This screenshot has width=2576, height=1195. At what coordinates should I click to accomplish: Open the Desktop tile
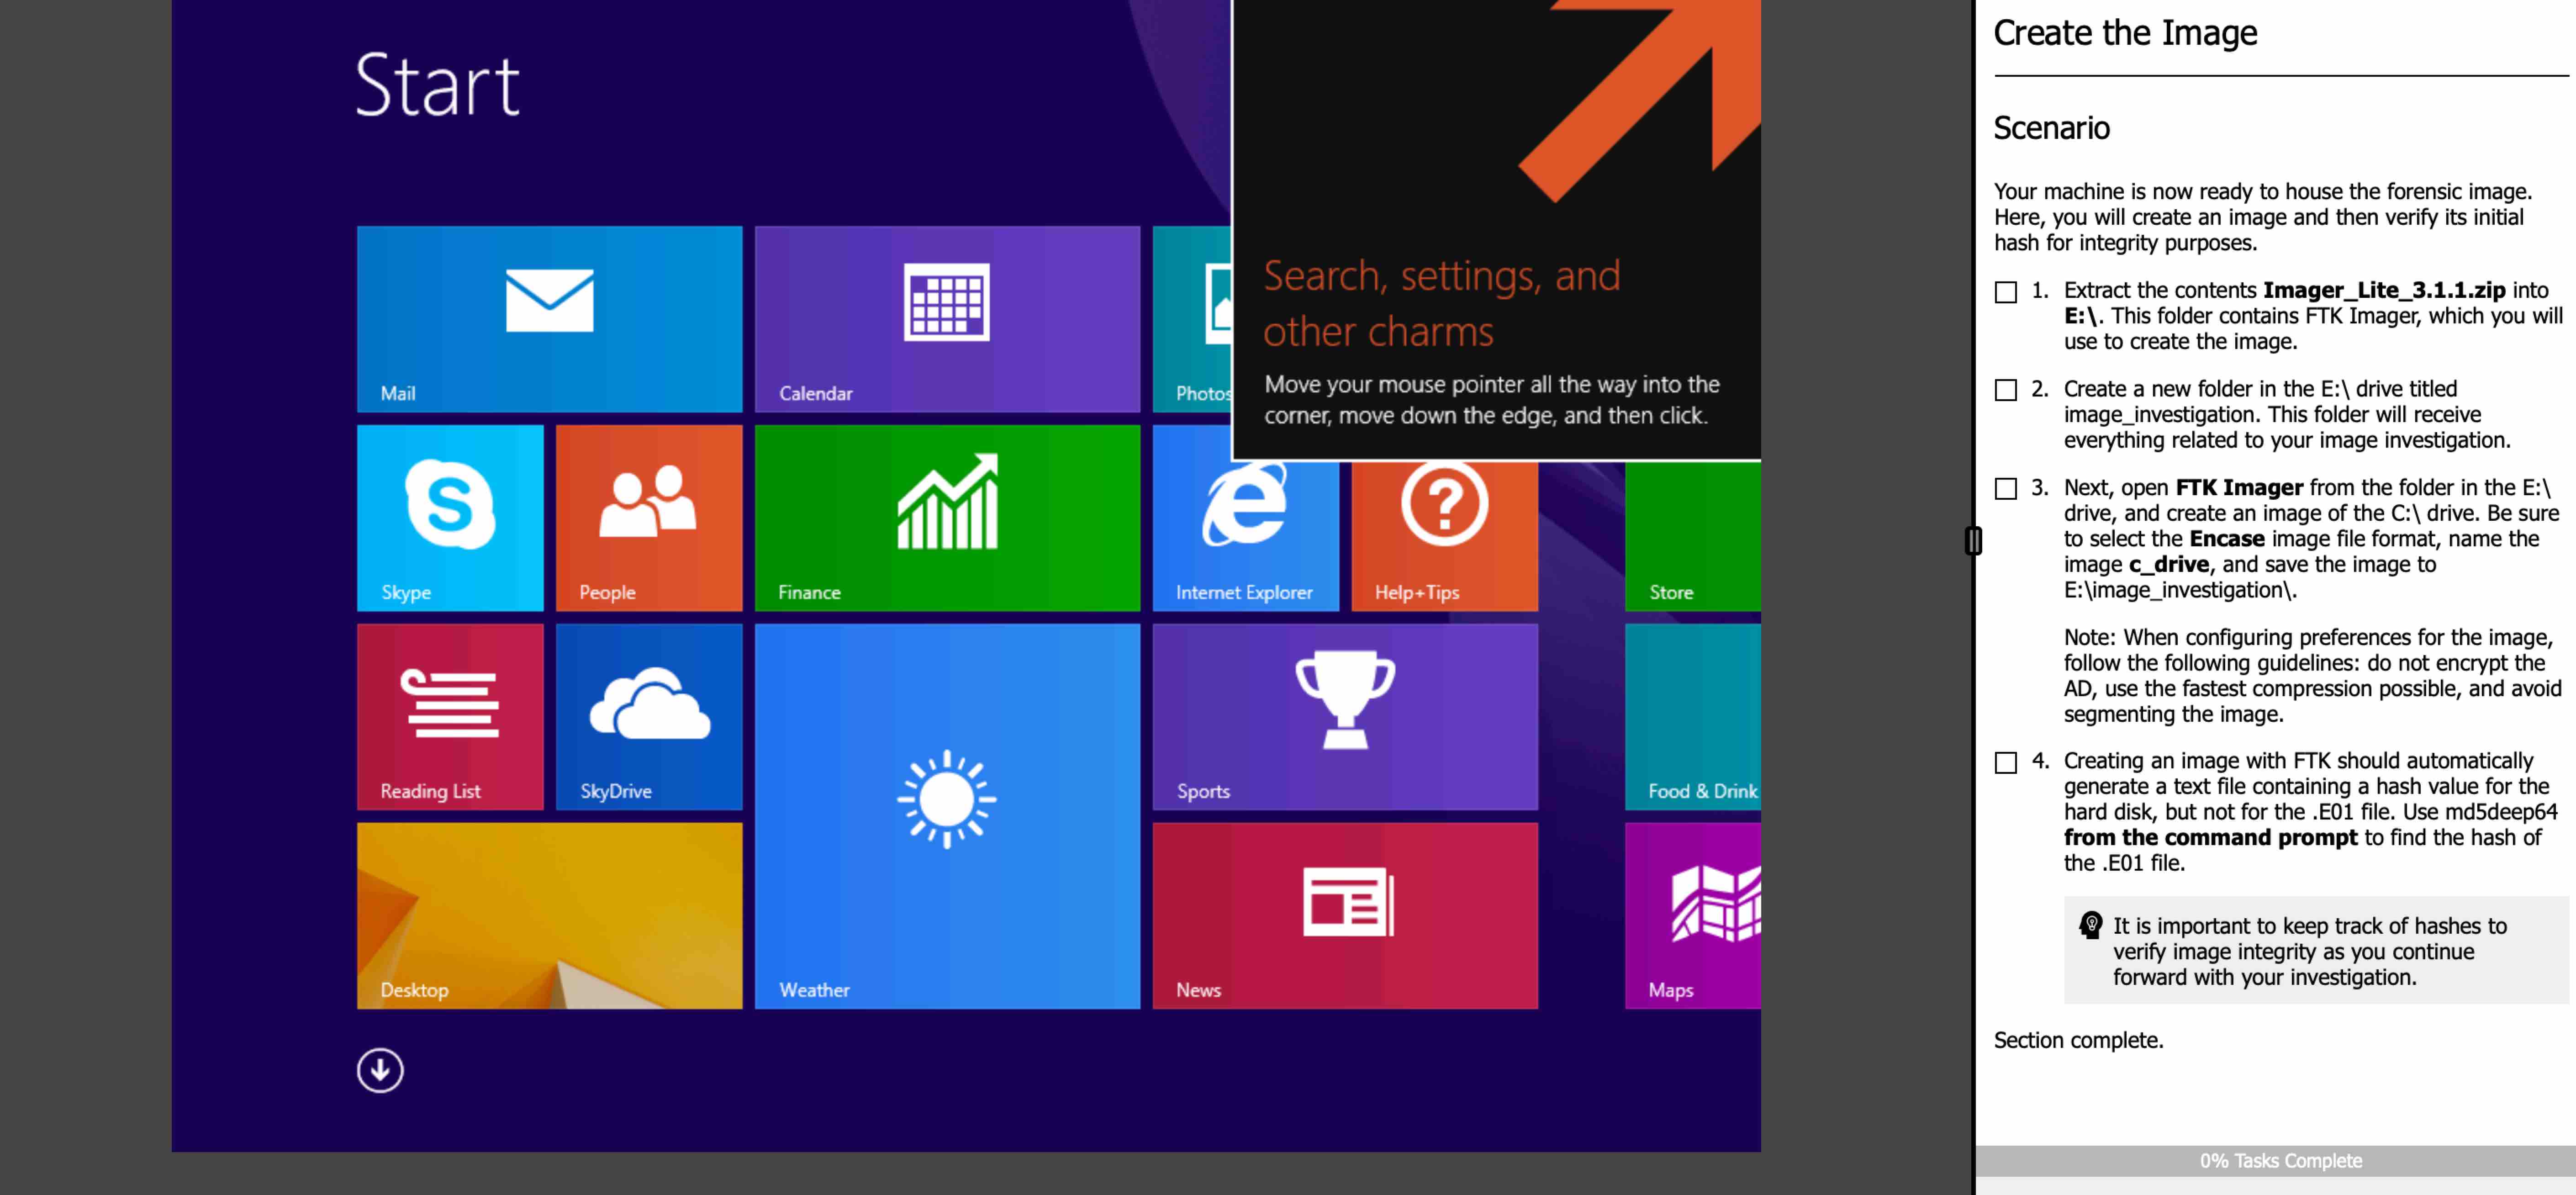(549, 915)
